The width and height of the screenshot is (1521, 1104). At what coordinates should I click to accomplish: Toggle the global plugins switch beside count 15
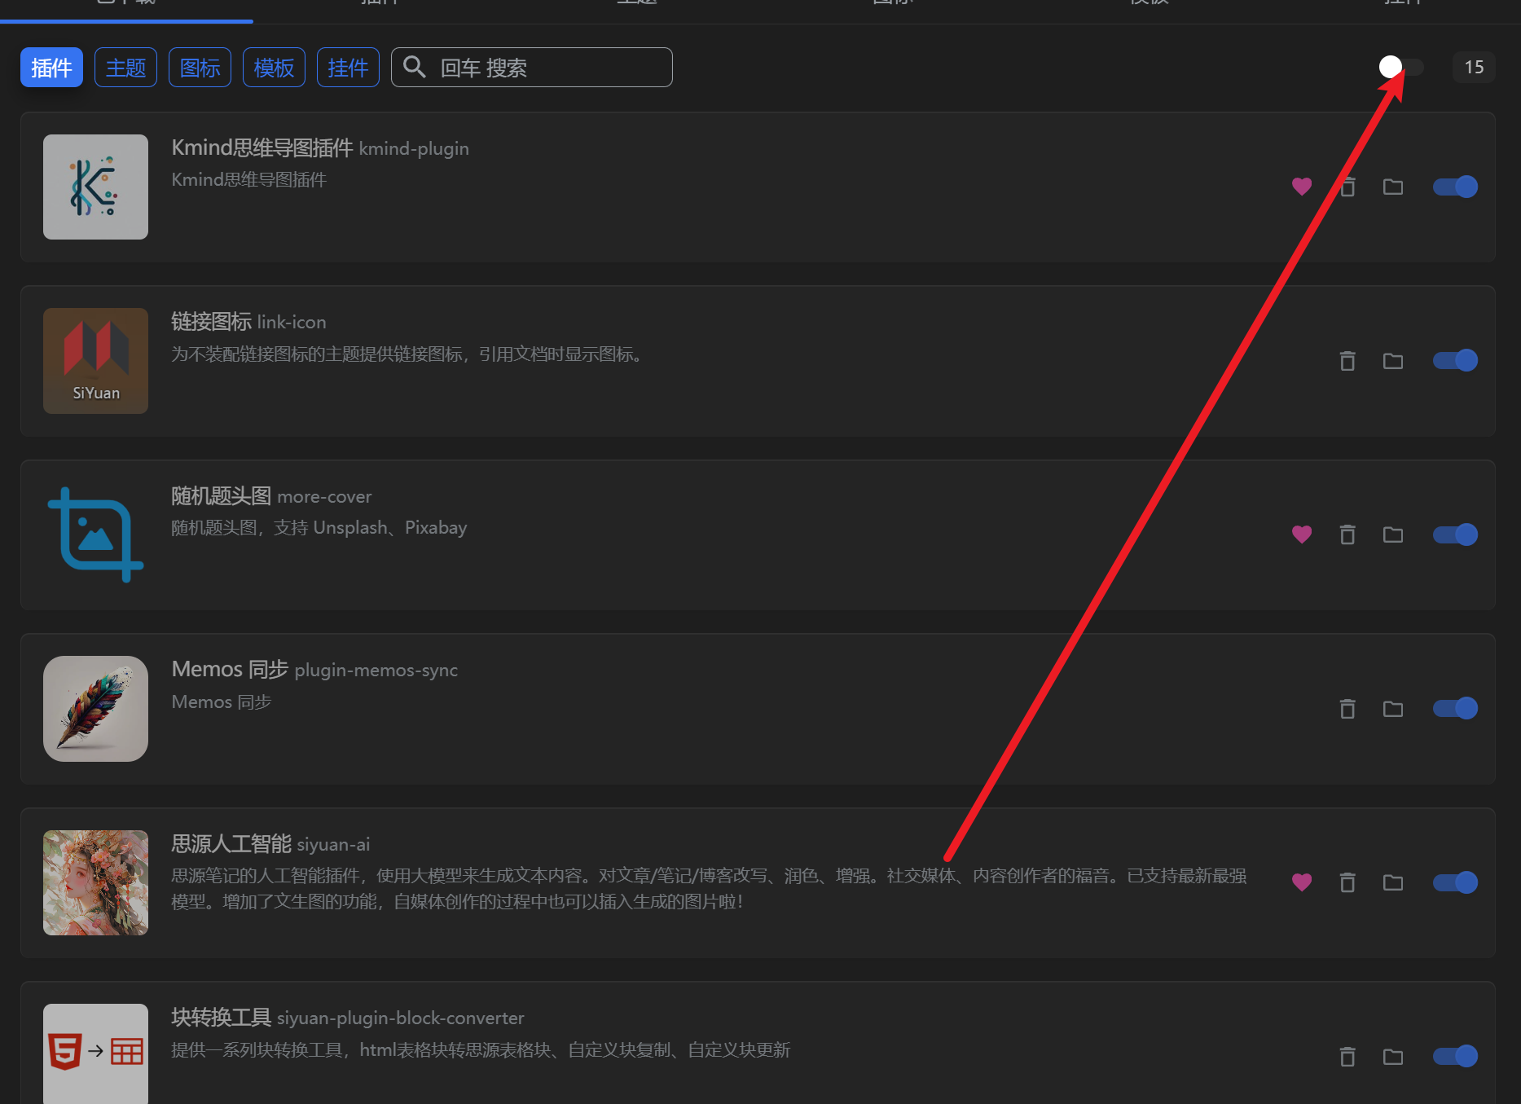(x=1401, y=67)
